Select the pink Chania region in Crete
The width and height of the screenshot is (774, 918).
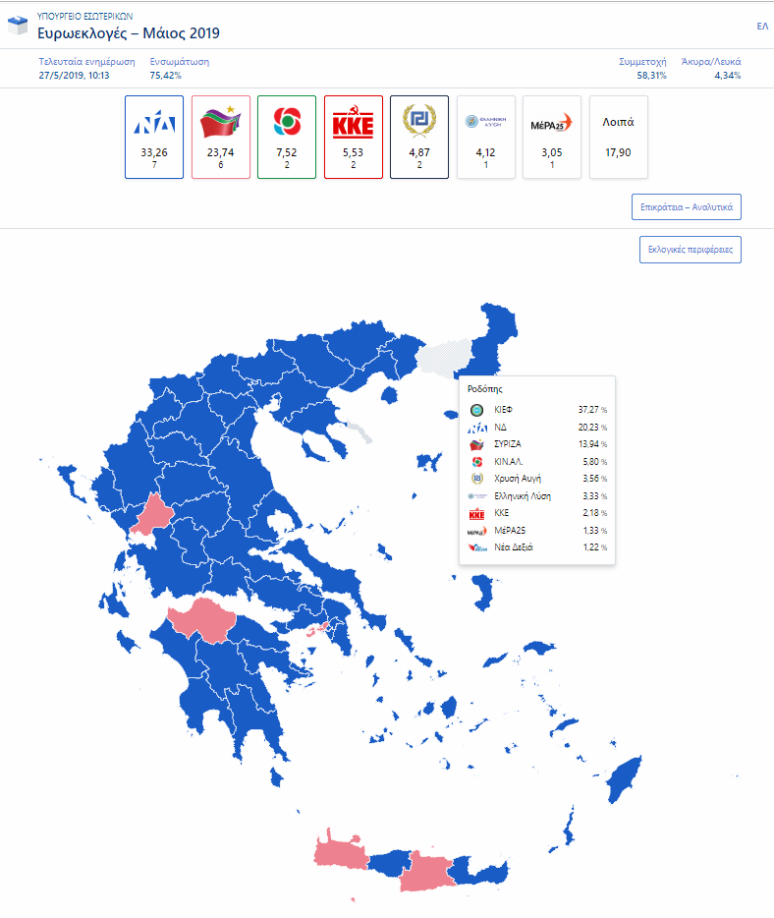[340, 850]
